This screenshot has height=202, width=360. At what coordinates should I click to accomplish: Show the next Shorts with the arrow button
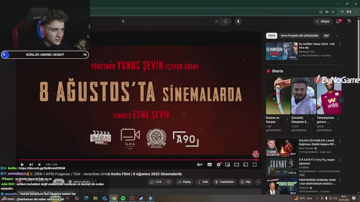click(x=341, y=100)
